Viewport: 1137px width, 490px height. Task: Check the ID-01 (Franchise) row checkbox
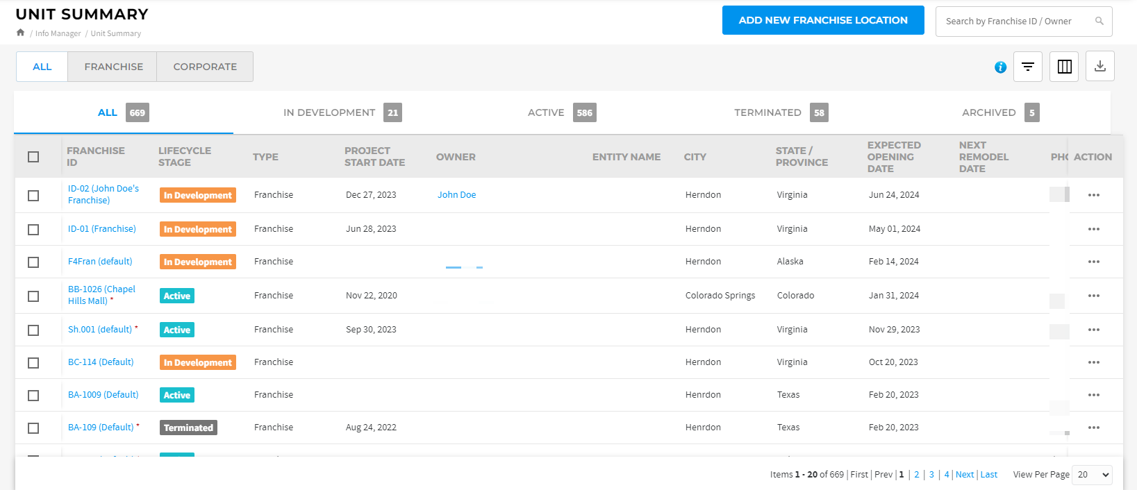[x=33, y=230]
